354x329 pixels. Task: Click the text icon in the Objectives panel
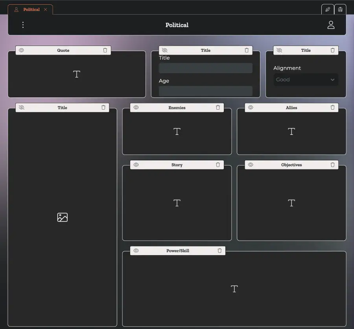click(291, 203)
